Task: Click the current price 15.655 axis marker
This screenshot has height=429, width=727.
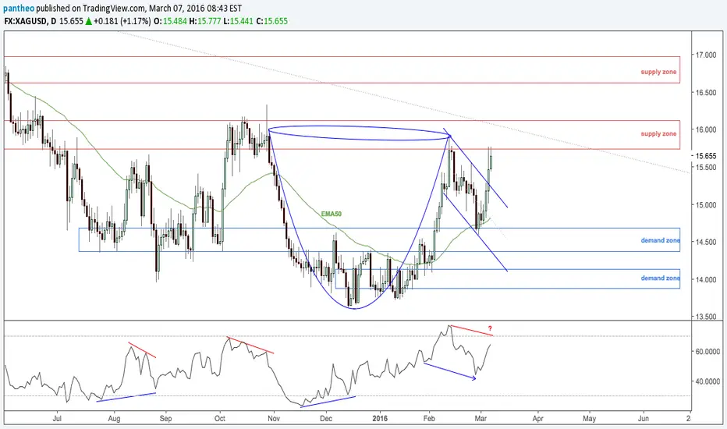Action: pyautogui.click(x=706, y=156)
